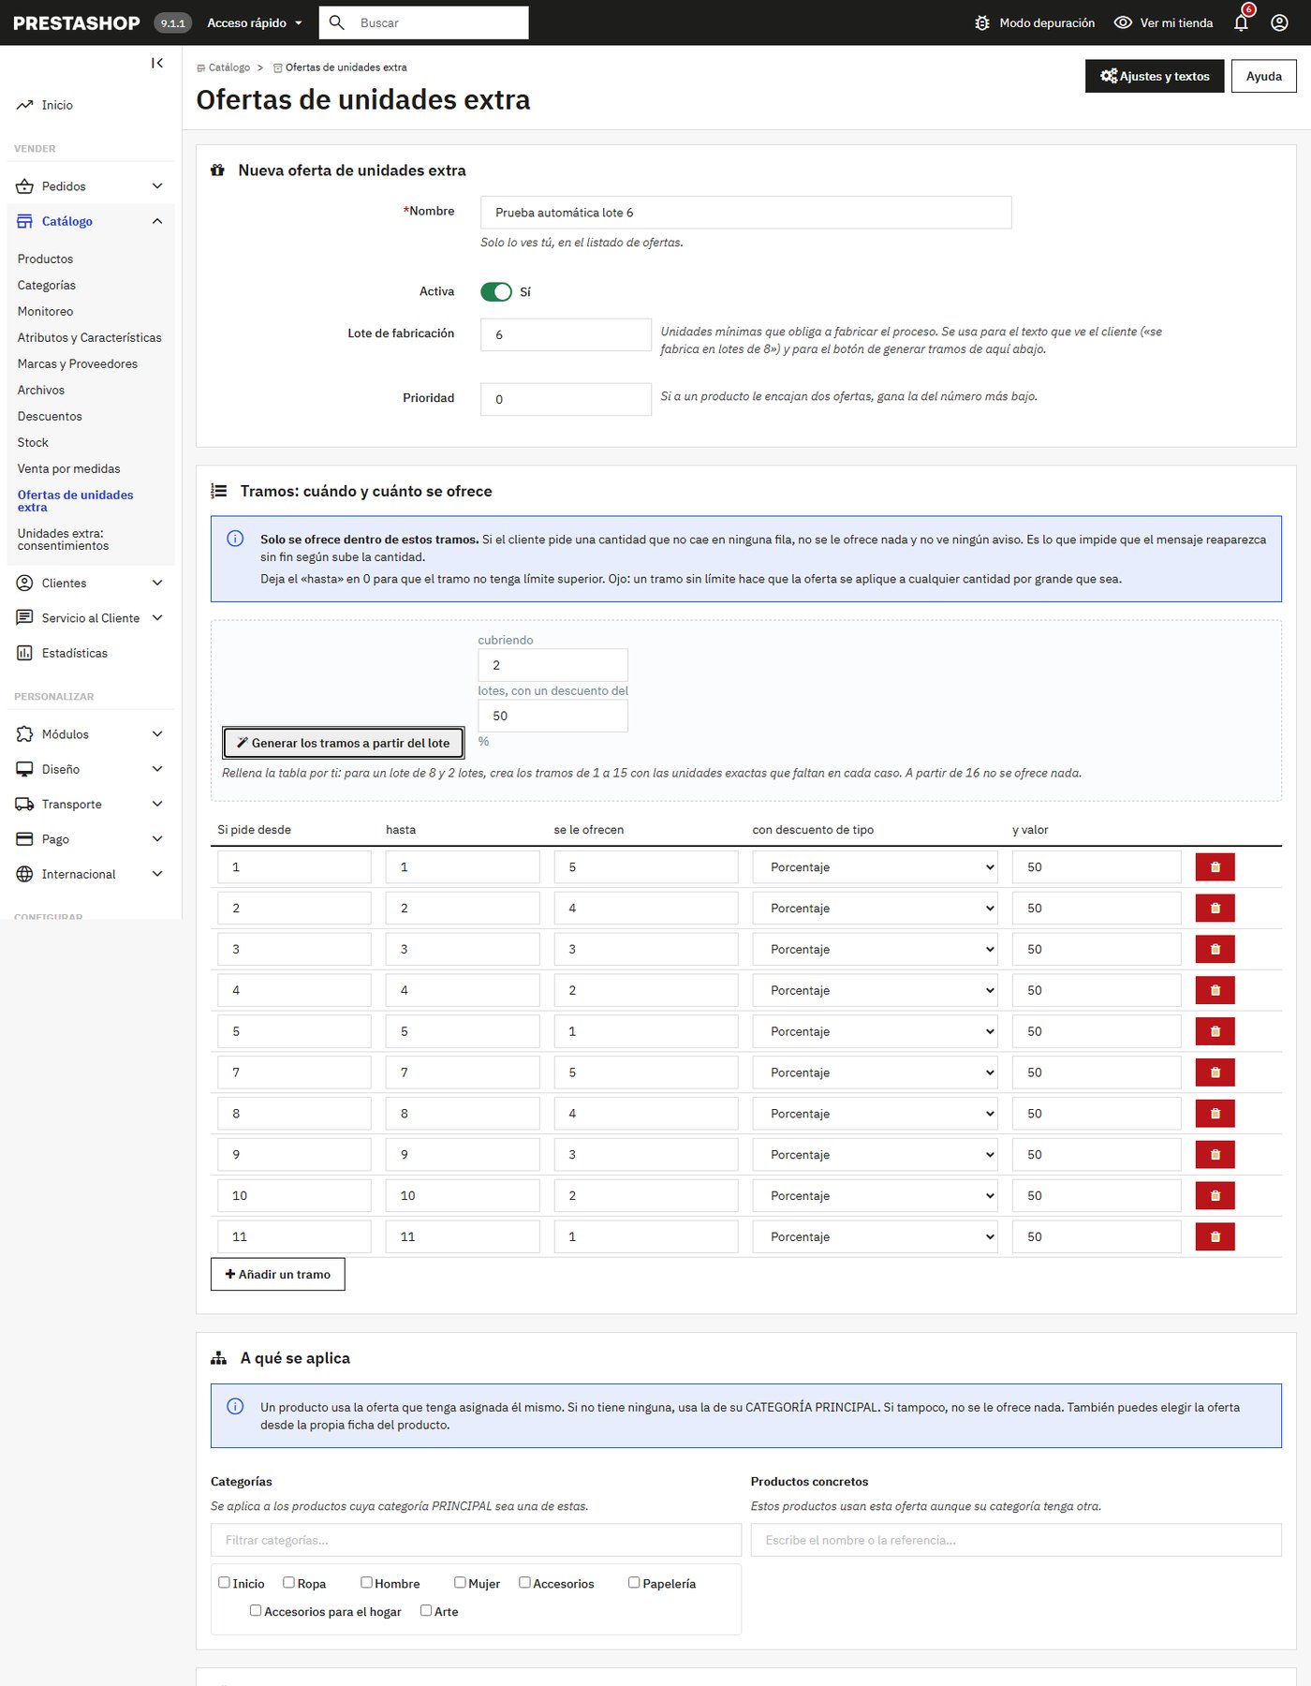Open discount type dropdown for row 1
This screenshot has height=1686, width=1311.
(x=875, y=867)
